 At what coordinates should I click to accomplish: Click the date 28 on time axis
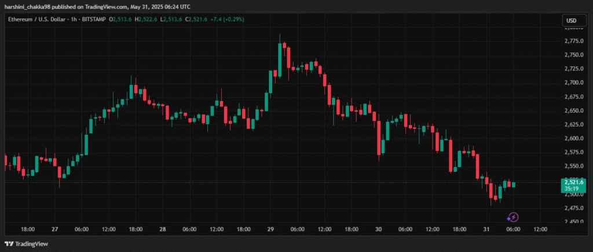163,229
